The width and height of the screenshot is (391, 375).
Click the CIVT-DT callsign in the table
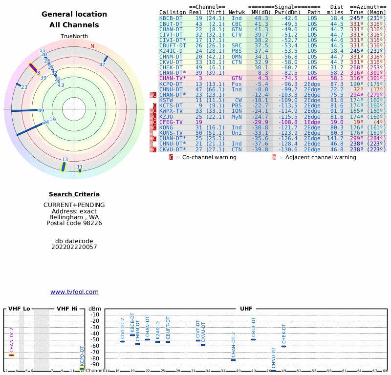pyautogui.click(x=171, y=35)
